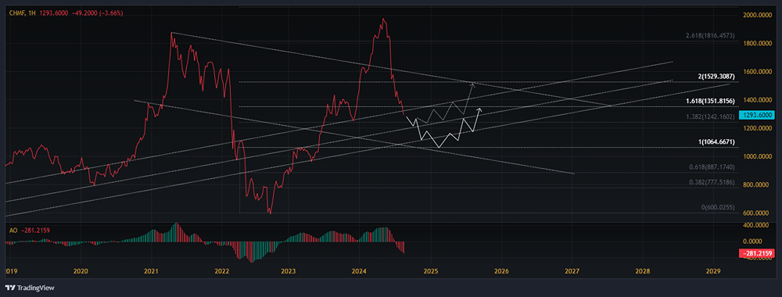Click 2025 on time axis
Image resolution: width=782 pixels, height=297 pixels.
[432, 271]
